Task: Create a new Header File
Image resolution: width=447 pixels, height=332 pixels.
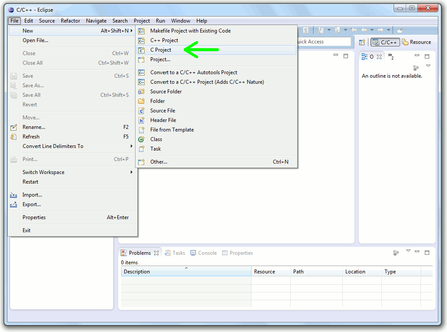Action: click(x=216, y=120)
